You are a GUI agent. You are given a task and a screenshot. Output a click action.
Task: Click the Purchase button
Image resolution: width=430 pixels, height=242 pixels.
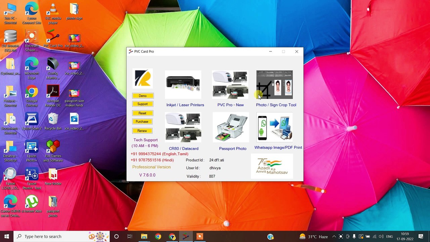click(x=142, y=122)
